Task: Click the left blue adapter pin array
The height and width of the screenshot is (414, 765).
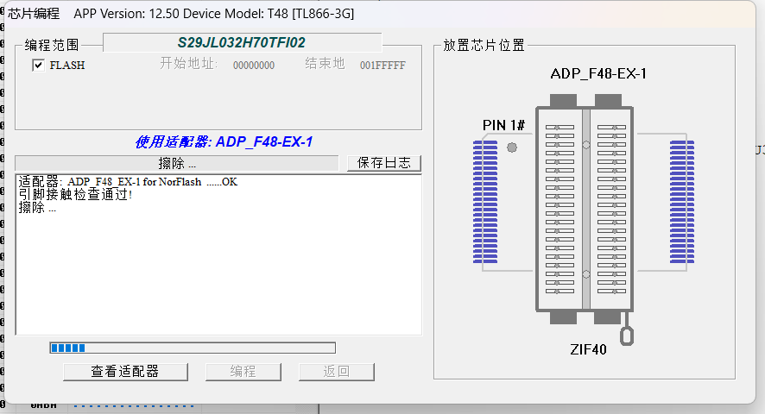Action: point(485,202)
